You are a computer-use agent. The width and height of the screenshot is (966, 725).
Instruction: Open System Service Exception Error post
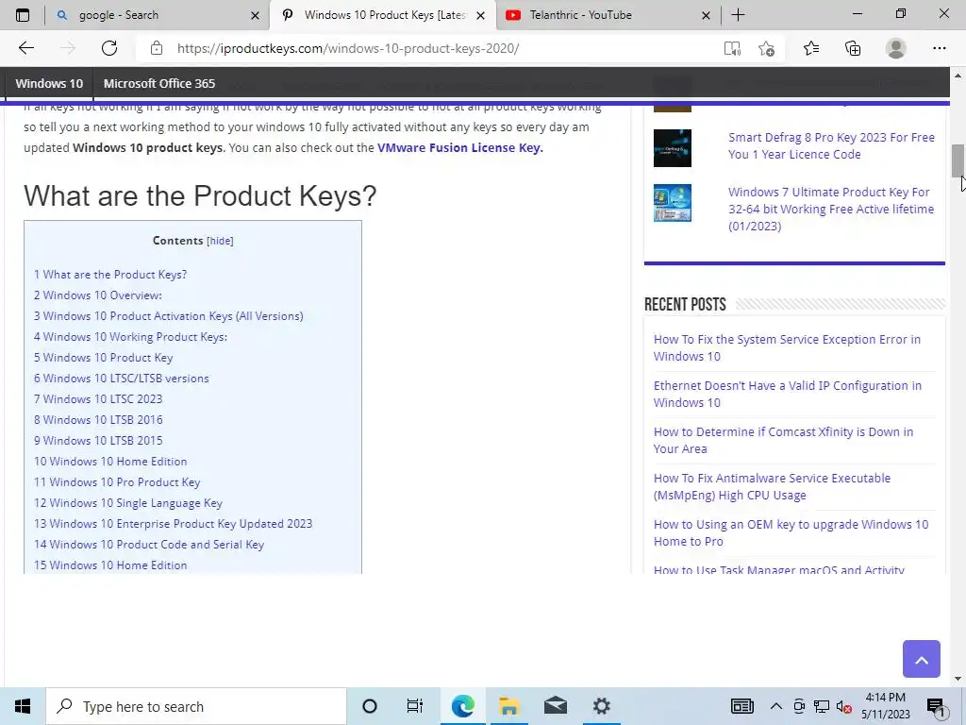click(787, 347)
